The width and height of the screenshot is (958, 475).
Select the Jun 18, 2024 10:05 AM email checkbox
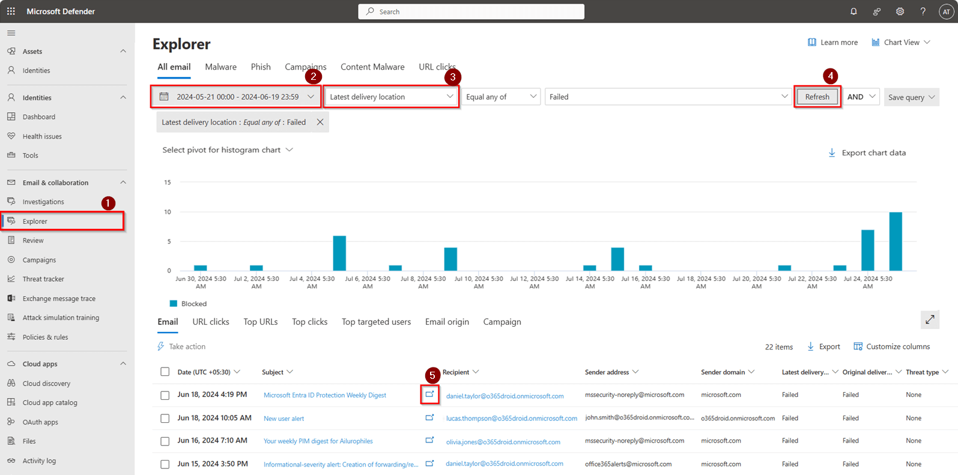click(165, 418)
